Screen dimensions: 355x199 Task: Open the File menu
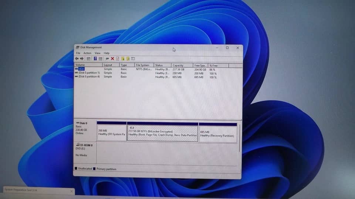78,53
